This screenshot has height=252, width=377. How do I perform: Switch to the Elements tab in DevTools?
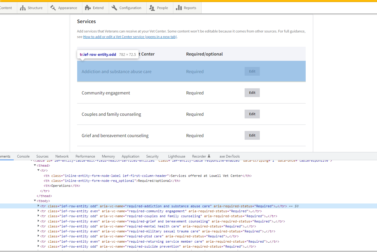coord(5,156)
